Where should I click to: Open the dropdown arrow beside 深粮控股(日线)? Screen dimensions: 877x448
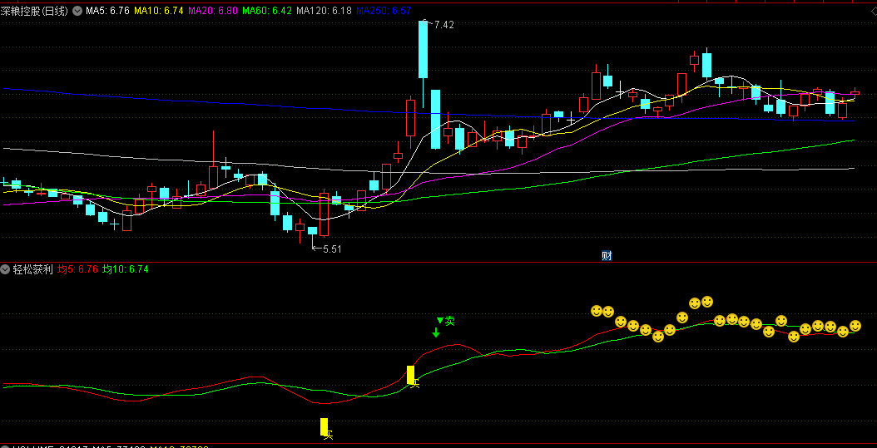coord(77,11)
